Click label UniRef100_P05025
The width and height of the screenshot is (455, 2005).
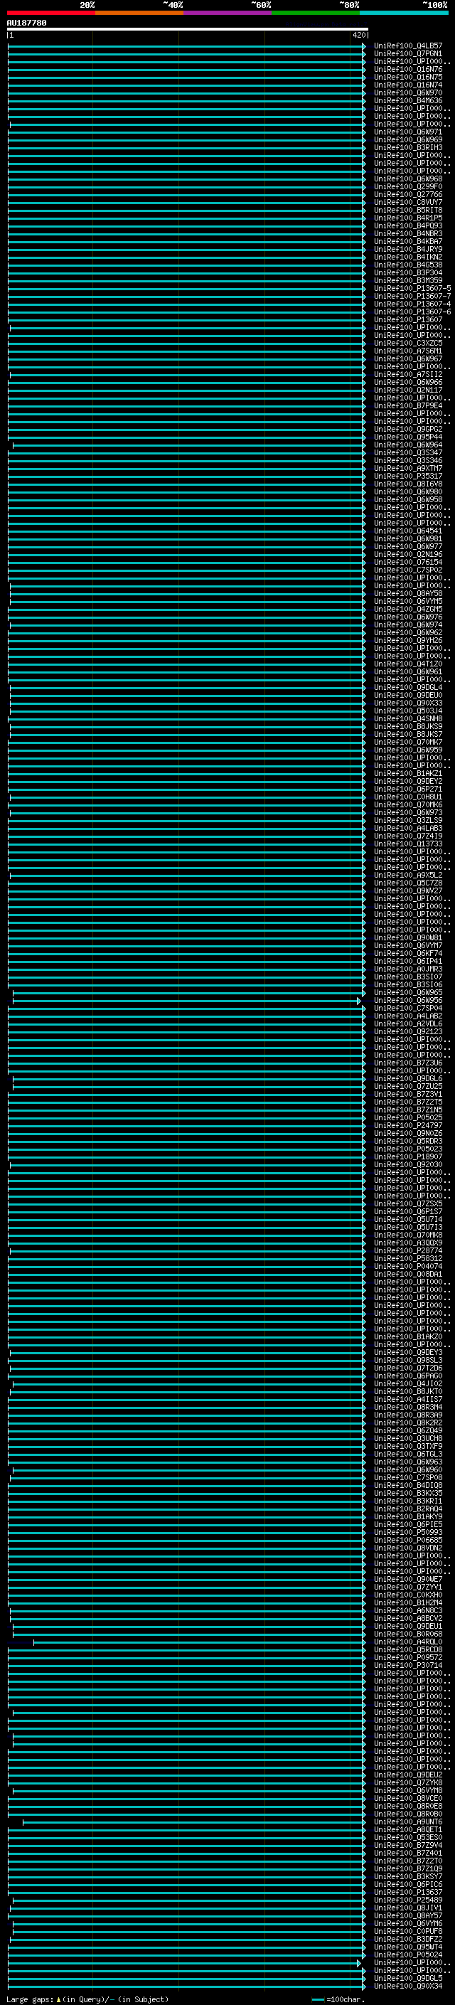[408, 1117]
